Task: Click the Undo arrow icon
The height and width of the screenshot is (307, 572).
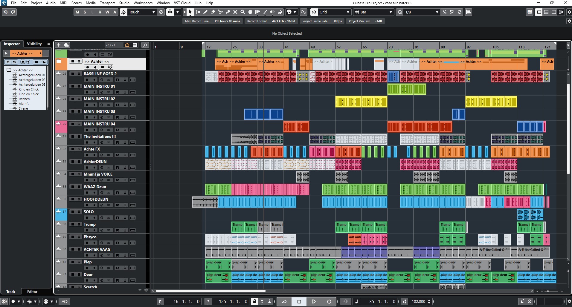Action: click(5, 12)
